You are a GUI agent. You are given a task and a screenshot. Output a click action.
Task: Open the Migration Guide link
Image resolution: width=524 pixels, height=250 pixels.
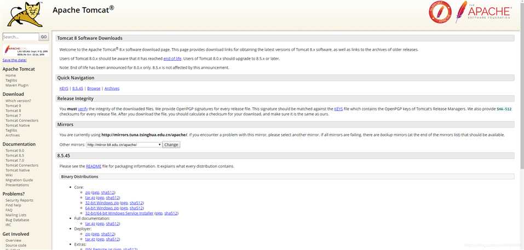click(19, 180)
